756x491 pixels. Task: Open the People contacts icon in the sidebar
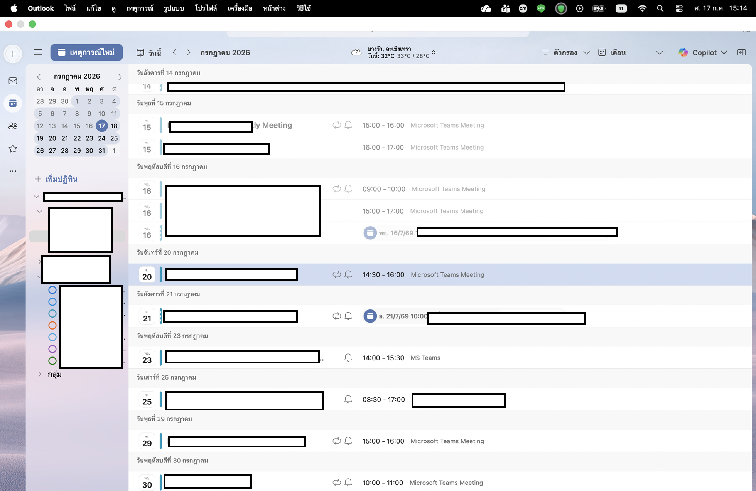point(13,126)
